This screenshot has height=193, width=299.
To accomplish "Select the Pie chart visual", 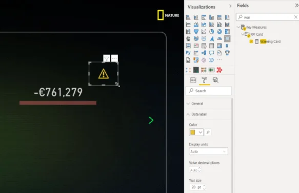I will (212, 32).
